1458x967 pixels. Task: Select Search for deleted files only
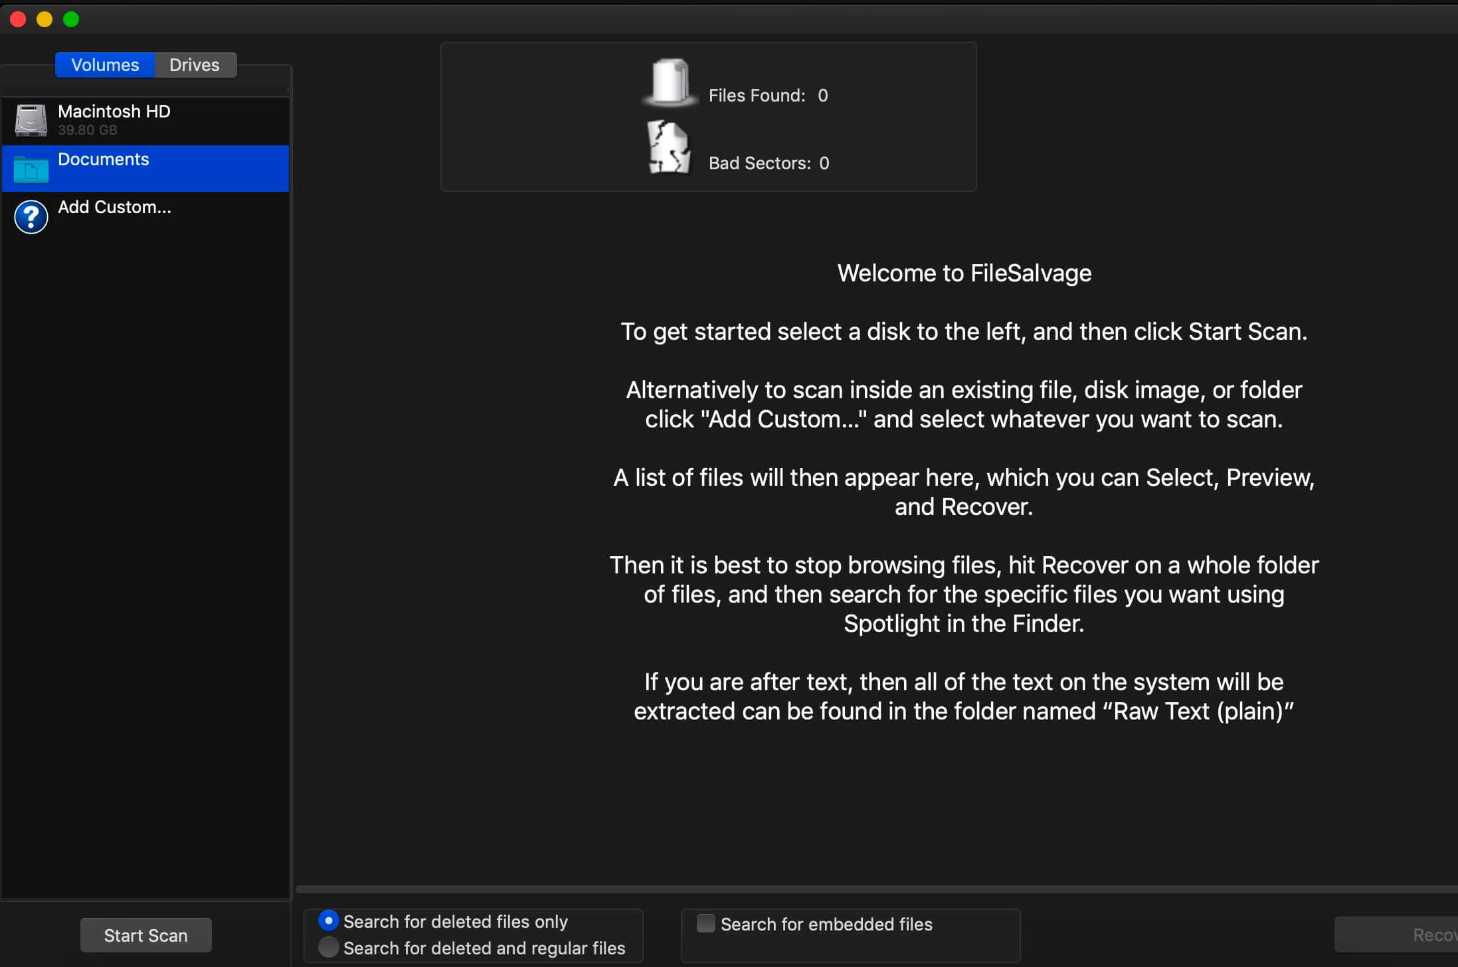328,921
